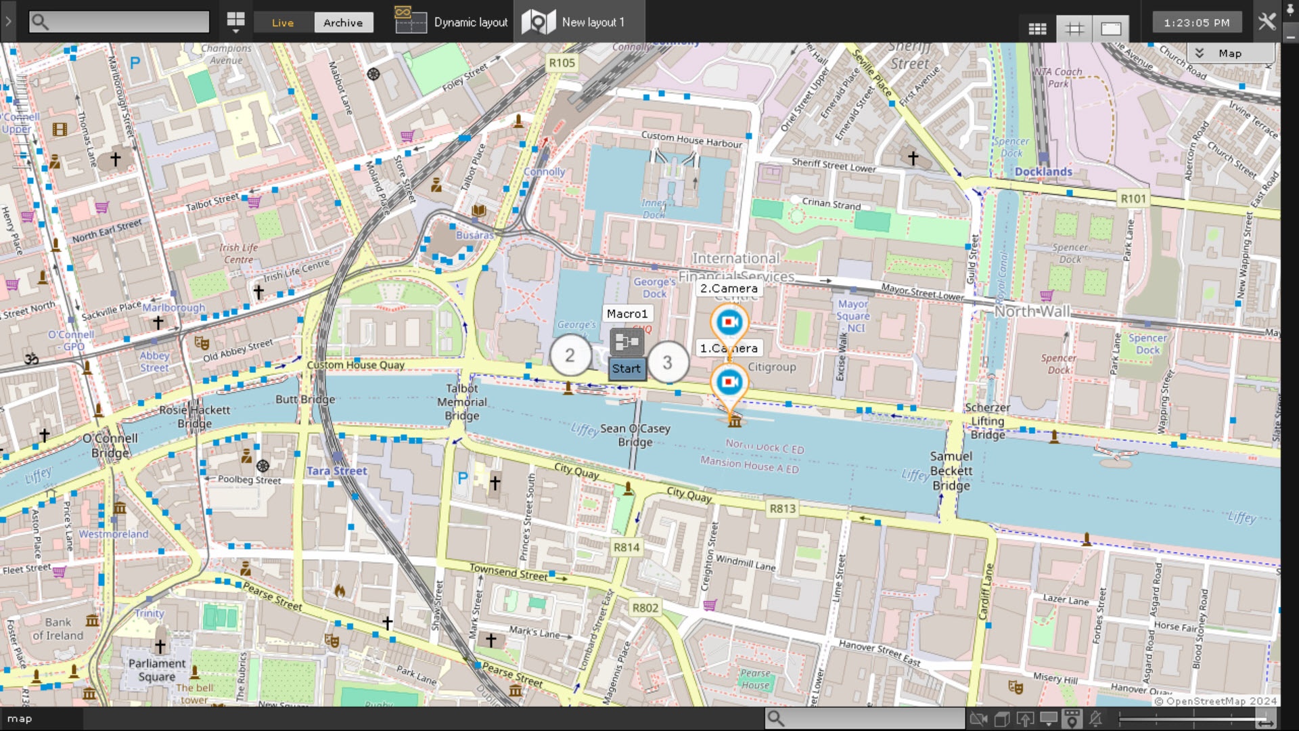Screen dimensions: 1299x731
Task: Toggle the map pin display button
Action: (1072, 719)
